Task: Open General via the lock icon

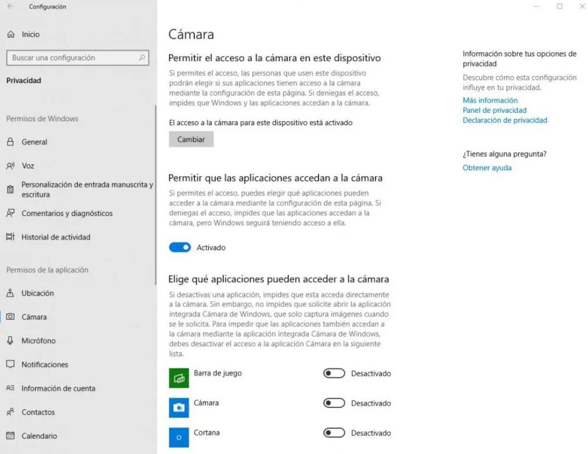Action: pos(10,142)
